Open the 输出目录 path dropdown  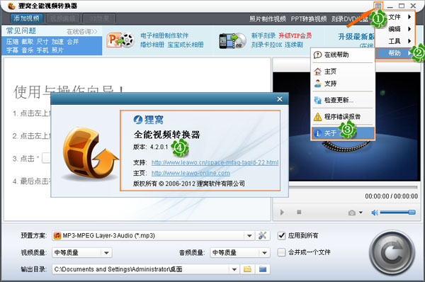pyautogui.click(x=234, y=269)
